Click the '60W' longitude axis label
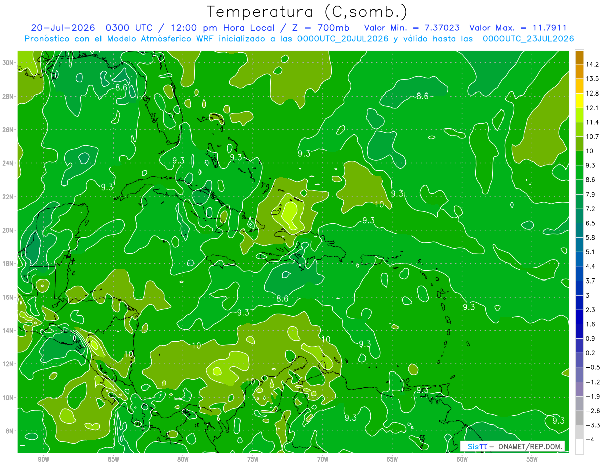Image resolution: width=603 pixels, height=466 pixels. pyautogui.click(x=462, y=459)
